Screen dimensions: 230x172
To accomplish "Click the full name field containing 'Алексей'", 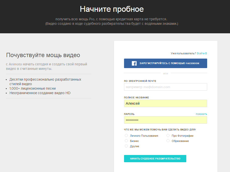I will click(165, 103).
